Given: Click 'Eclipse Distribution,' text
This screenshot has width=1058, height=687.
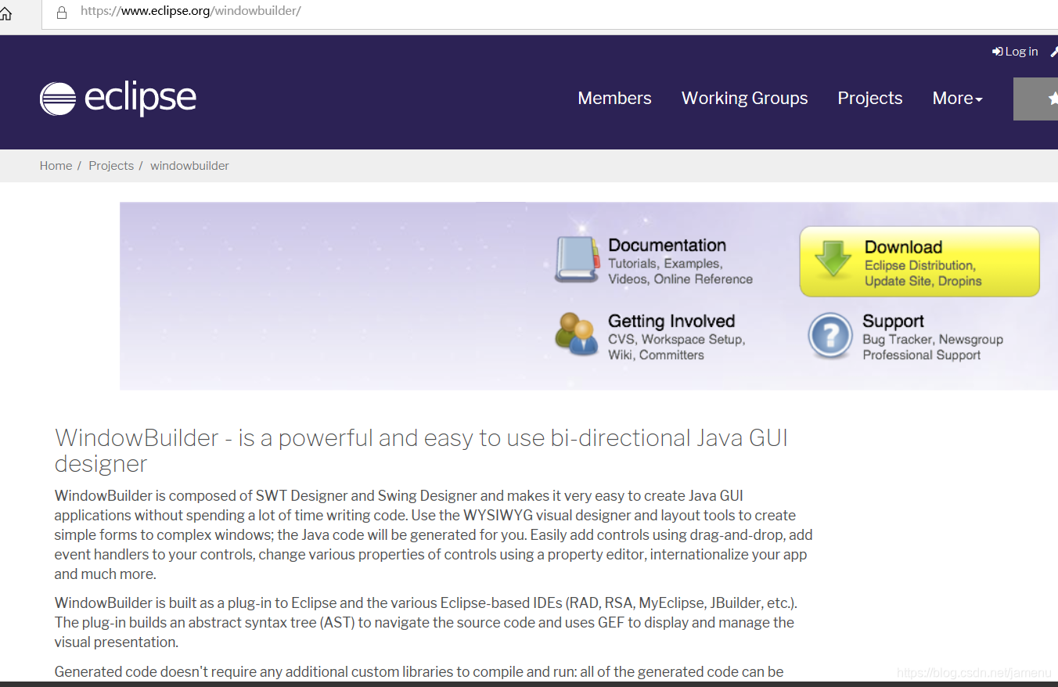Looking at the screenshot, I should coord(919,265).
